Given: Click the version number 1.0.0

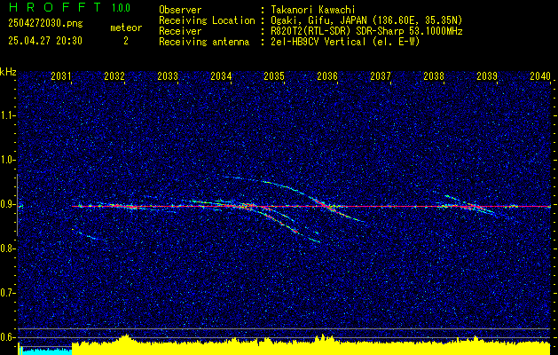Looking at the screenshot, I should click(x=121, y=8).
